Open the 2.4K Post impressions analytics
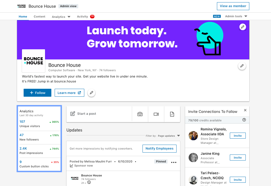Image resolution: width=271 pixels, height=186 pixels. [39, 151]
